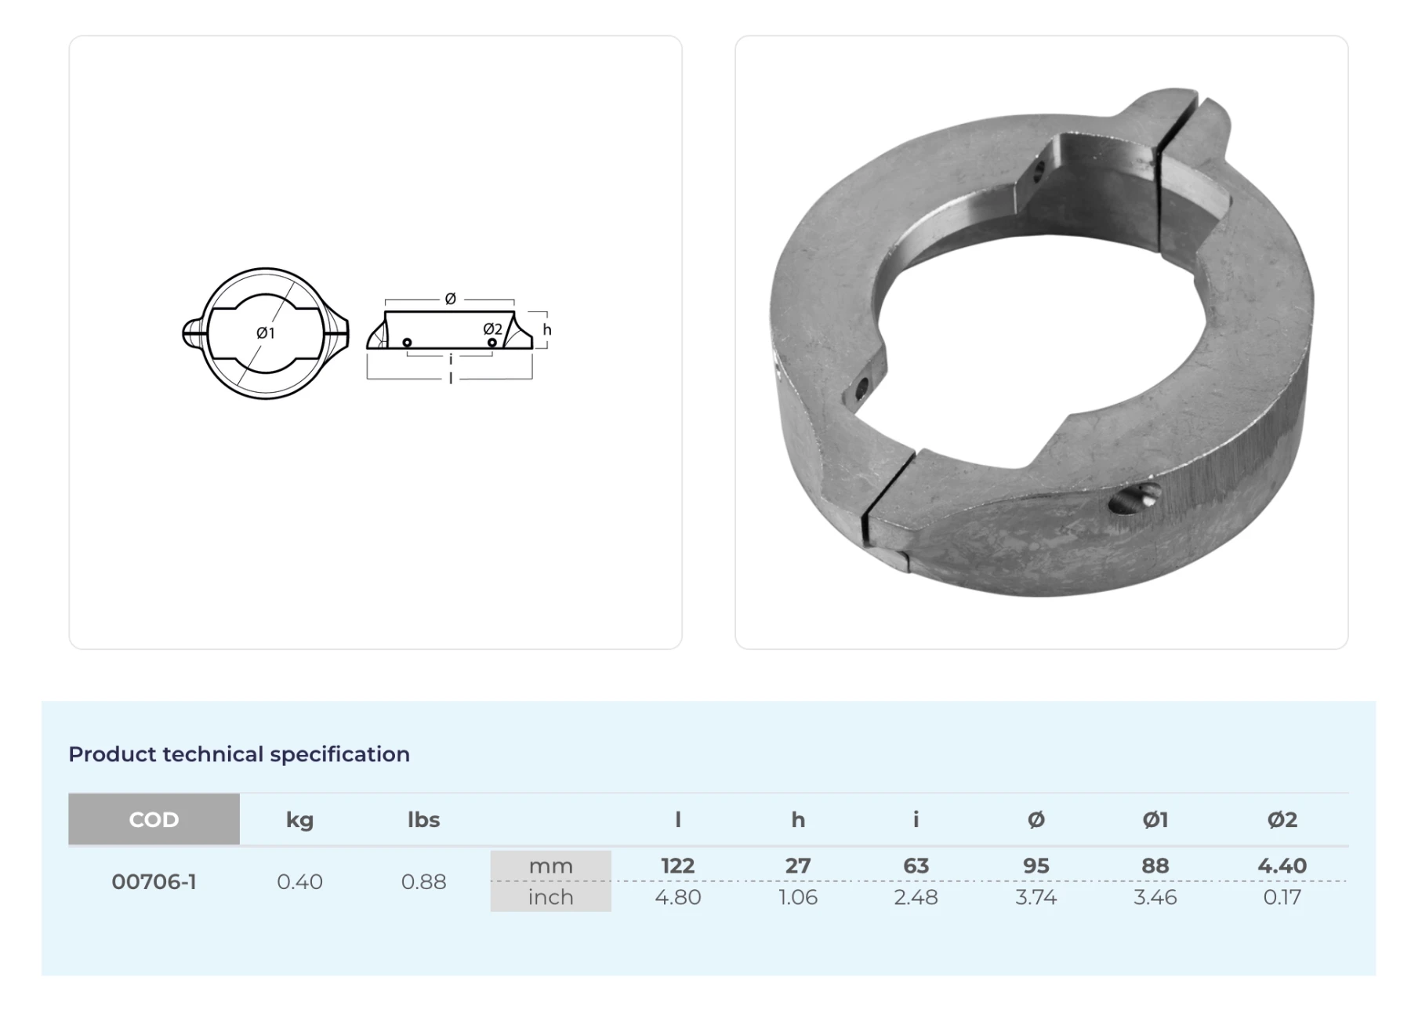Click the kg column header
The height and width of the screenshot is (1013, 1411).
[299, 819]
